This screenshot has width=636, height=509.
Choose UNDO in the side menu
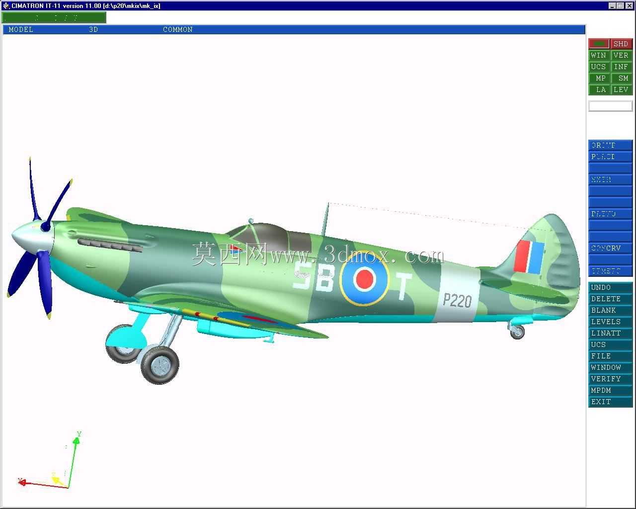click(611, 287)
